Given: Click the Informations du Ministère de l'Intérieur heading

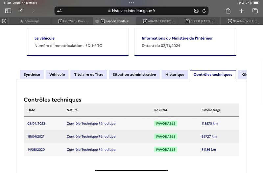Looking at the screenshot, I should 177,38.
